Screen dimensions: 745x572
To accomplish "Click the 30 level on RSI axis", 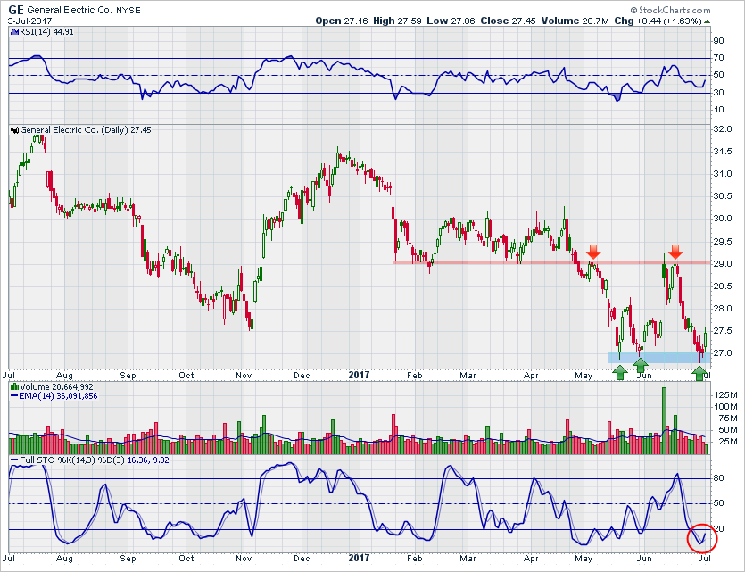I will click(x=718, y=93).
